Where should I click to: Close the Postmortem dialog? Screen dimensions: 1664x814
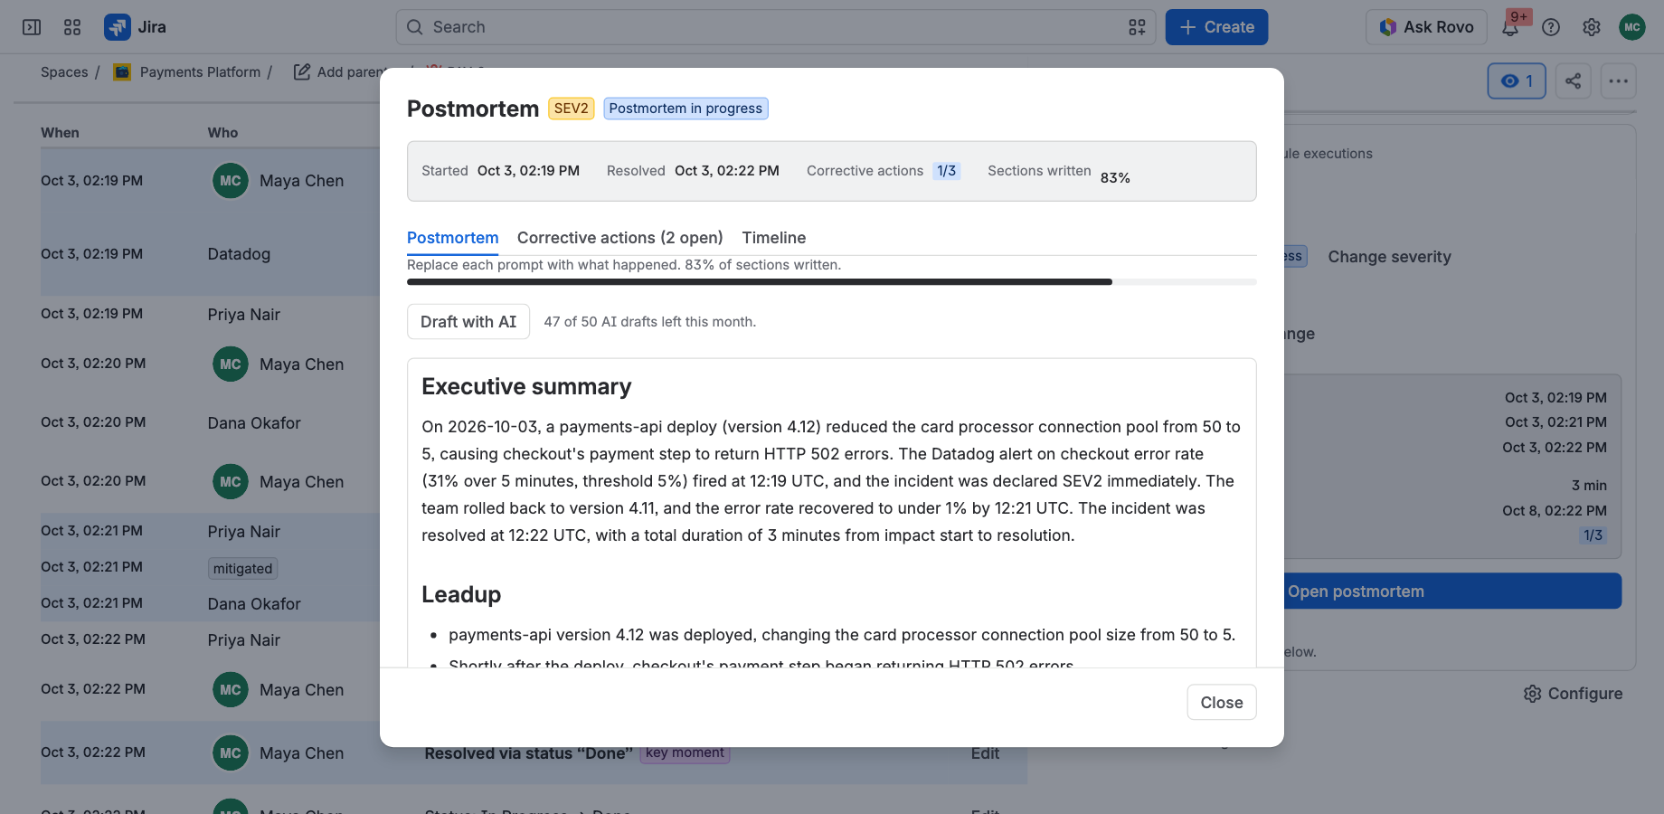(x=1222, y=703)
